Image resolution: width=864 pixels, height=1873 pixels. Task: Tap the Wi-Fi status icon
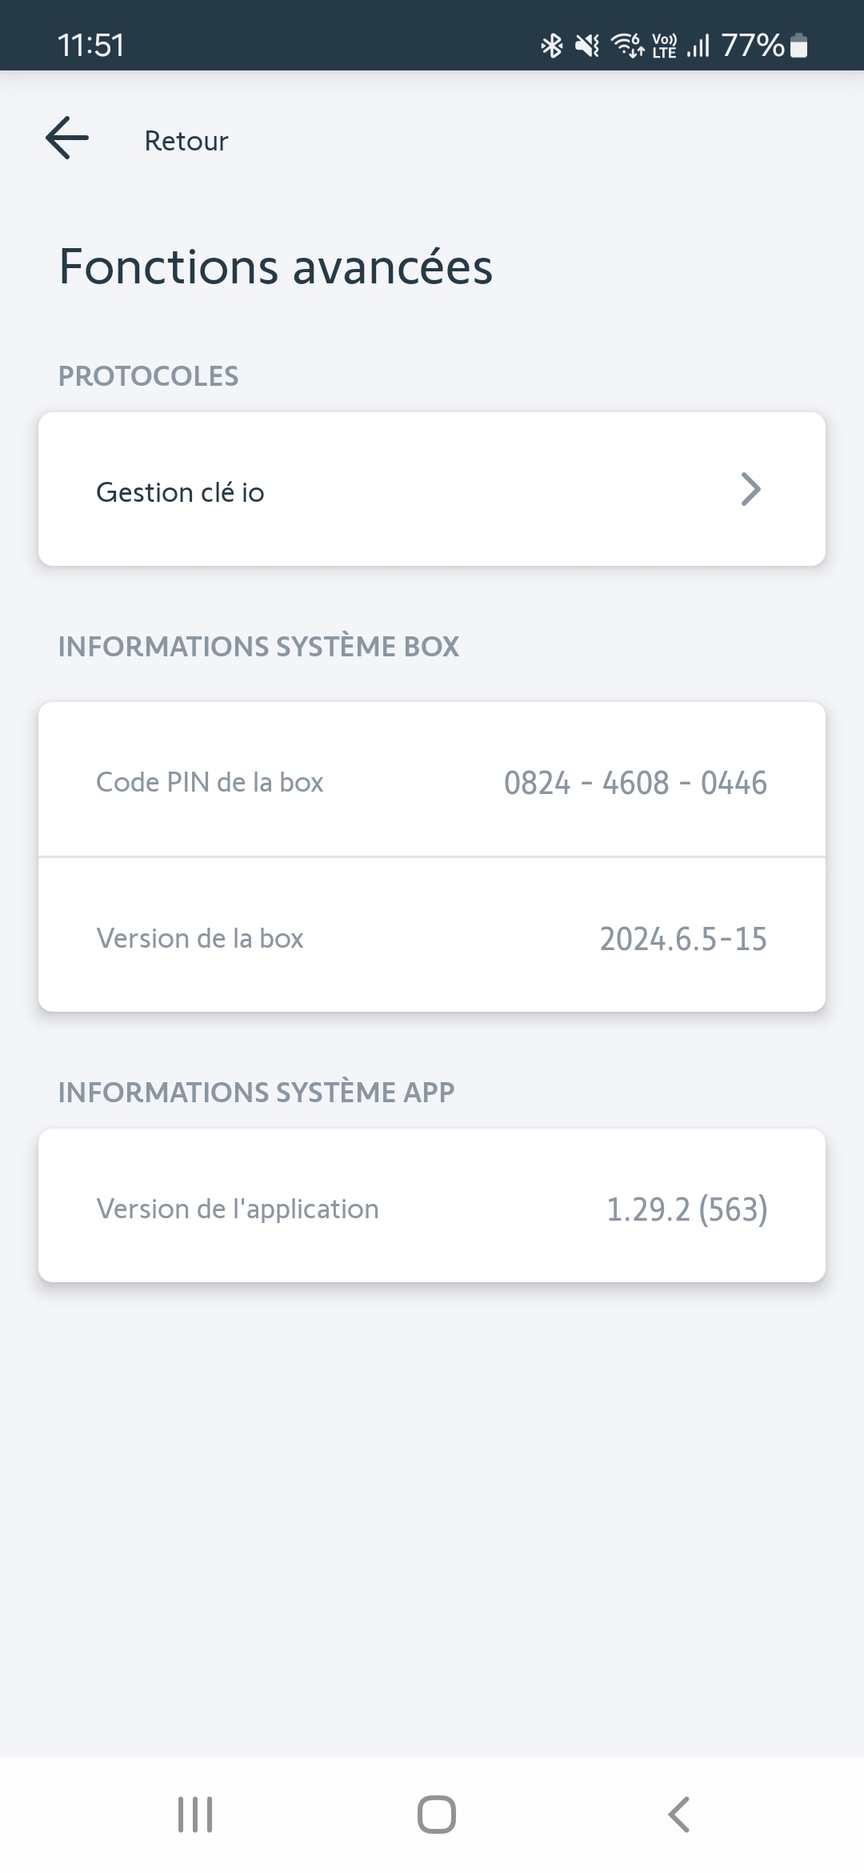point(627,46)
